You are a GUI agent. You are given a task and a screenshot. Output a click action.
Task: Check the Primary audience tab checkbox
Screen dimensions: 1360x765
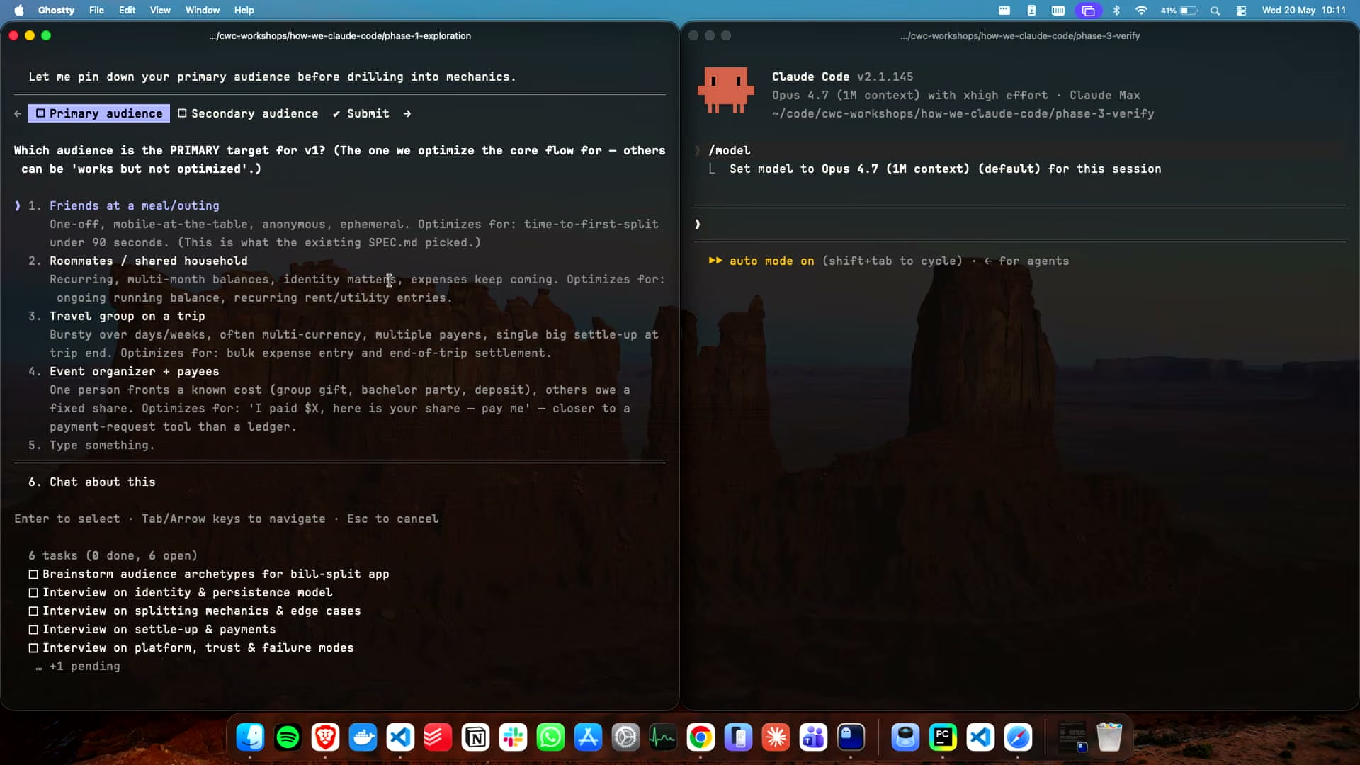[x=40, y=113]
